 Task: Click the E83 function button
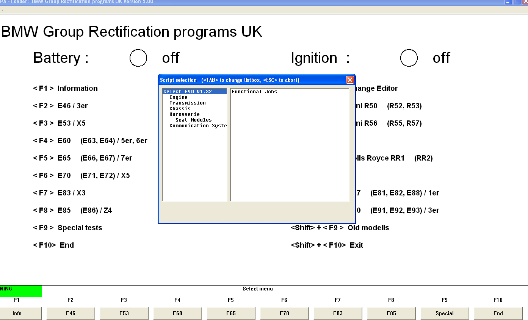[x=338, y=313]
